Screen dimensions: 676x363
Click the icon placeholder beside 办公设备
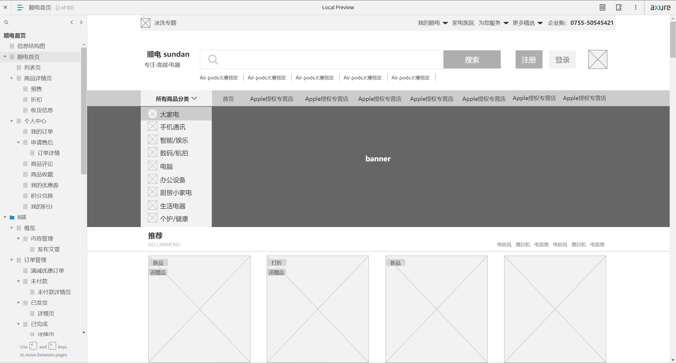[x=153, y=179]
